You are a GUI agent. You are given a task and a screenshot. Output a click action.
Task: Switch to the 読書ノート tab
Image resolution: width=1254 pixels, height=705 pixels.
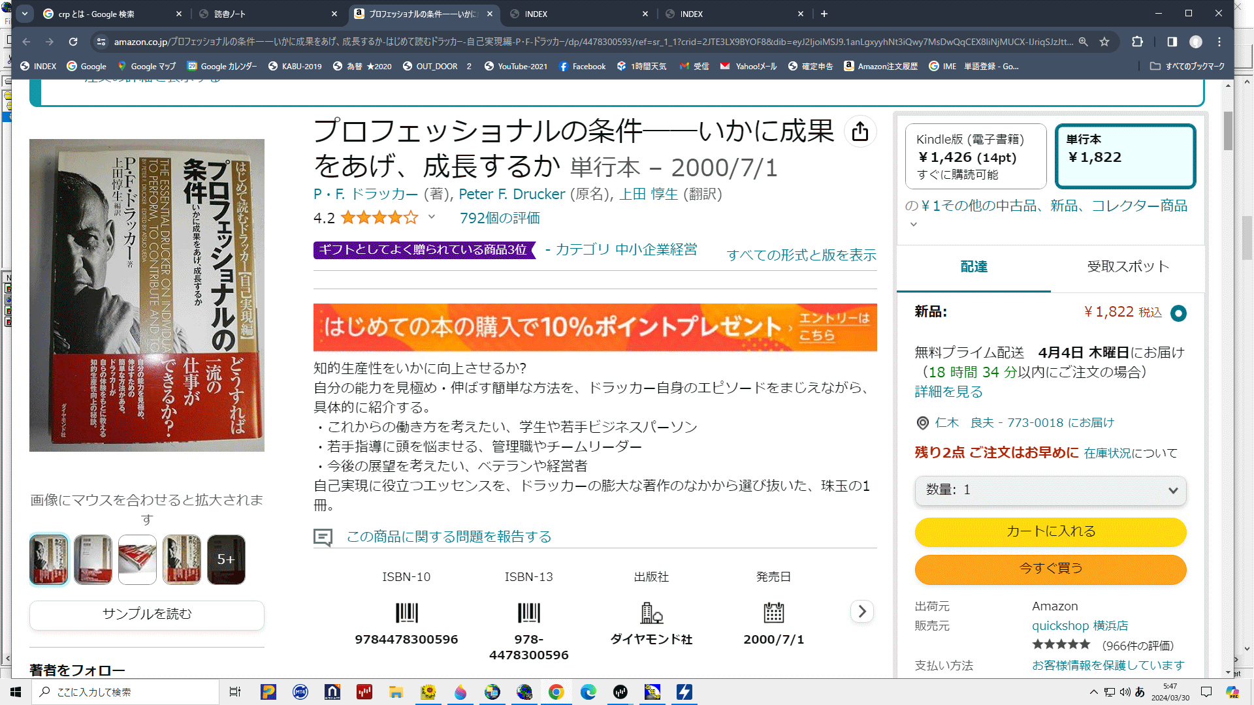268,14
